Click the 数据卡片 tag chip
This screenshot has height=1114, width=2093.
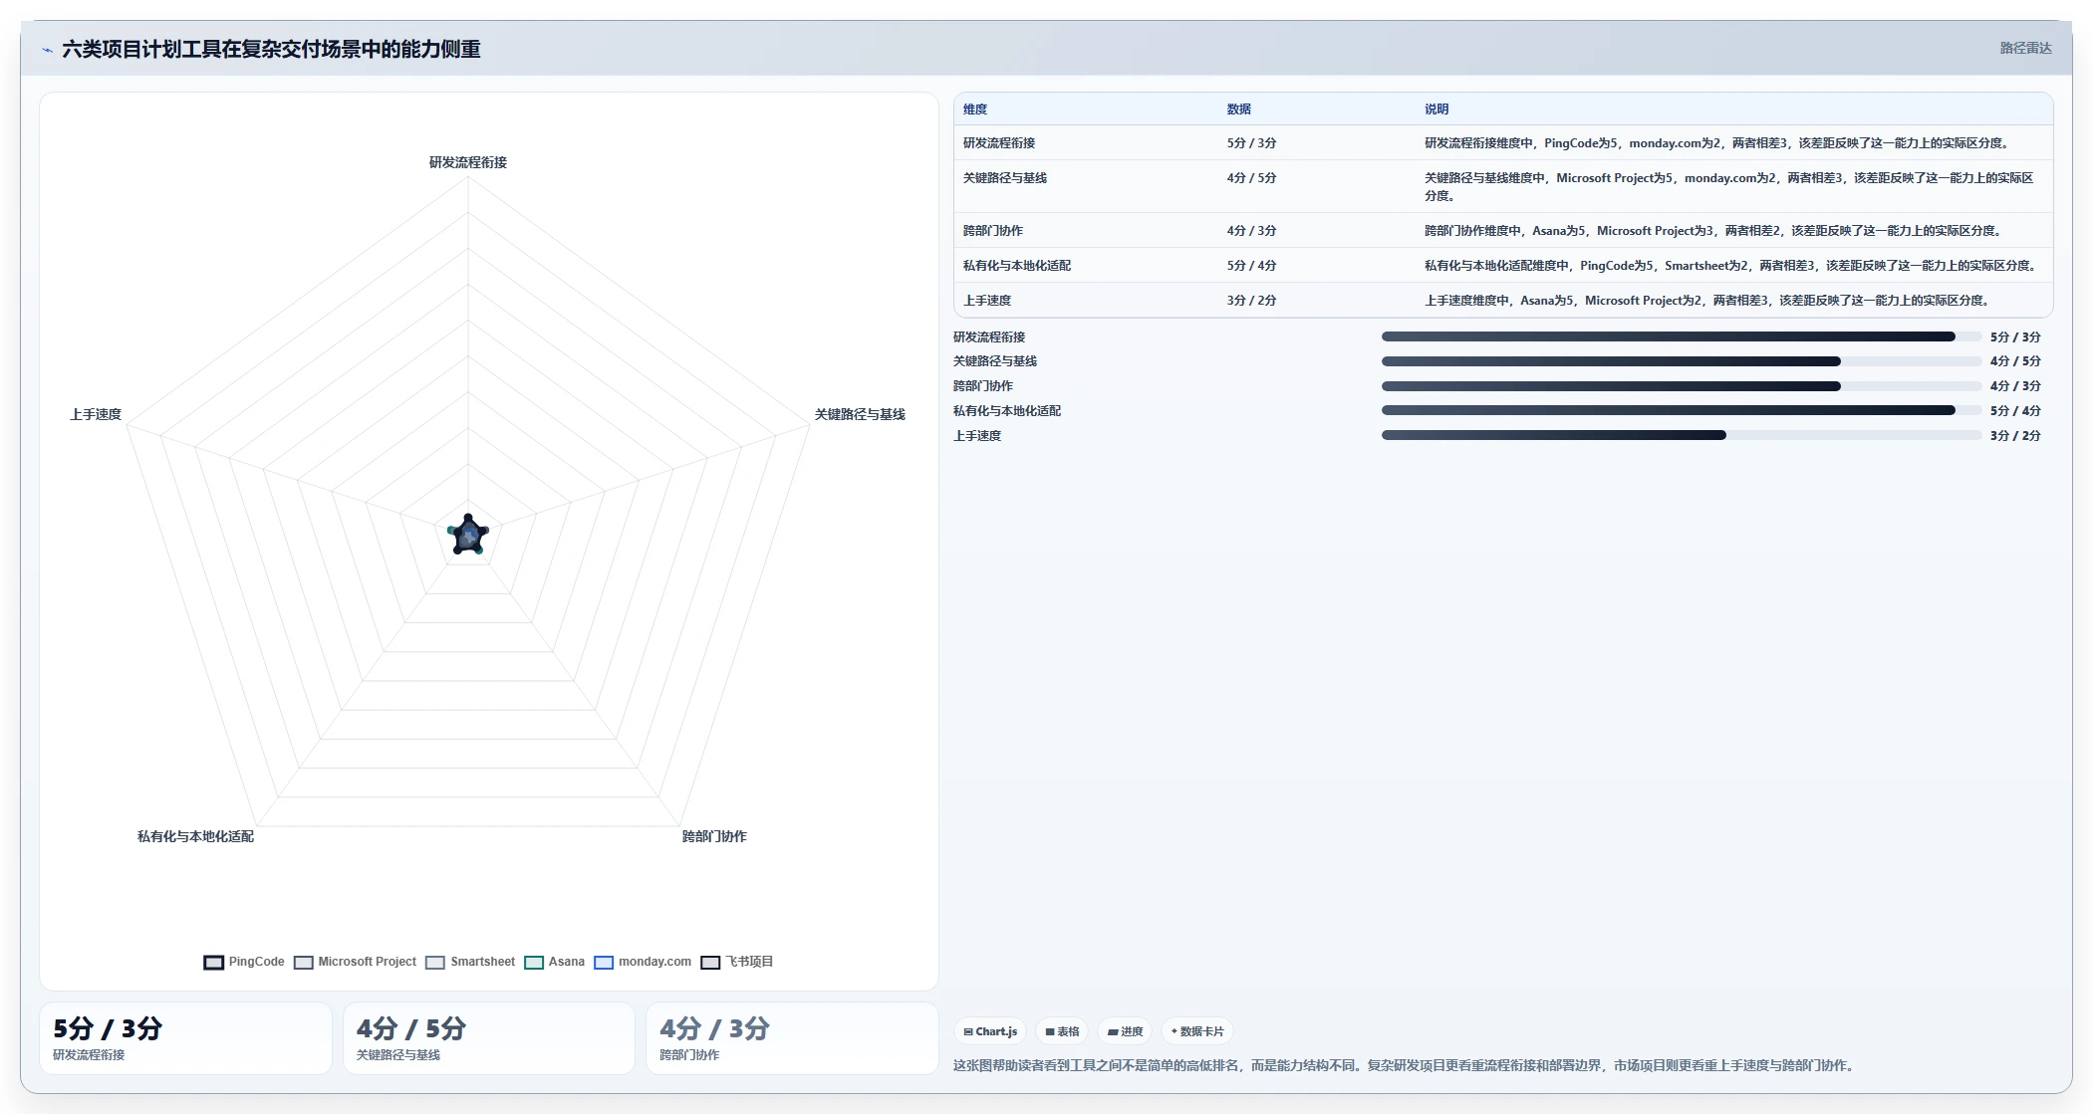tap(1197, 1031)
